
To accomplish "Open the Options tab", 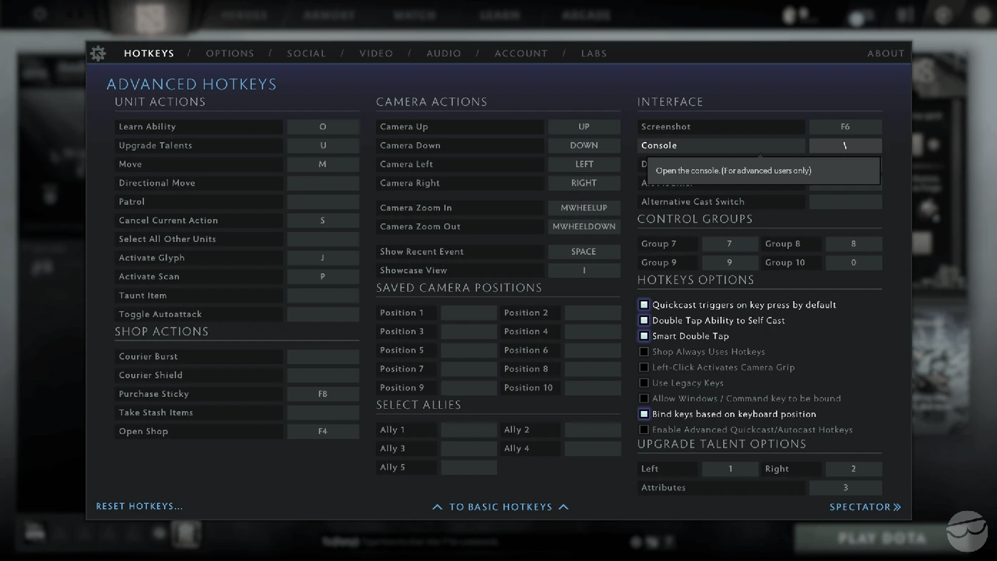I will pyautogui.click(x=230, y=54).
